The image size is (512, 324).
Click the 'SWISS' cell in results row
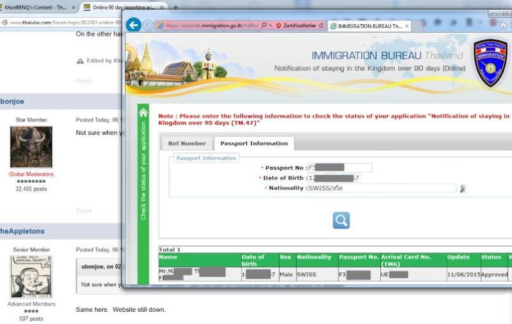[317, 274]
